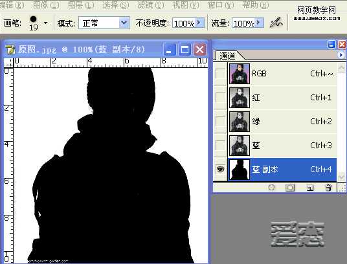Open the 帮助 menu
The width and height of the screenshot is (347, 264).
click(x=256, y=5)
